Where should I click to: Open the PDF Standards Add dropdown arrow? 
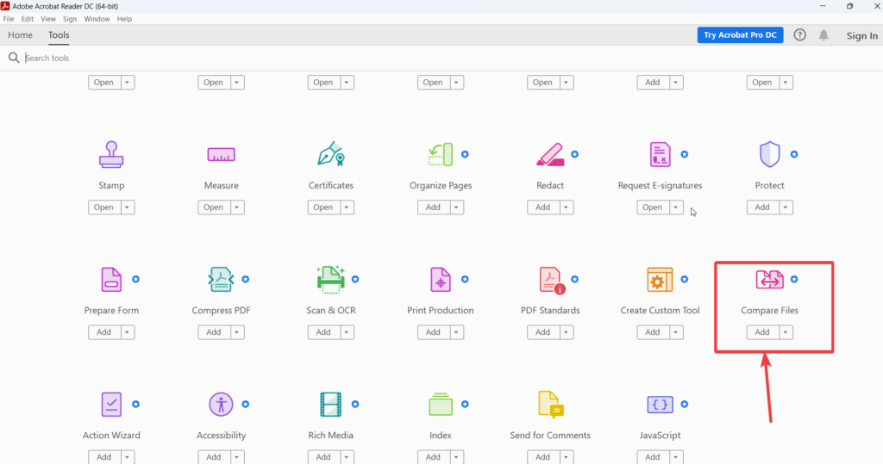tap(567, 331)
